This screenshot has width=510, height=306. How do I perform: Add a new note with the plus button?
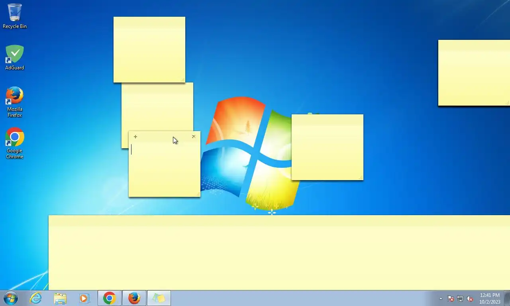click(x=135, y=137)
